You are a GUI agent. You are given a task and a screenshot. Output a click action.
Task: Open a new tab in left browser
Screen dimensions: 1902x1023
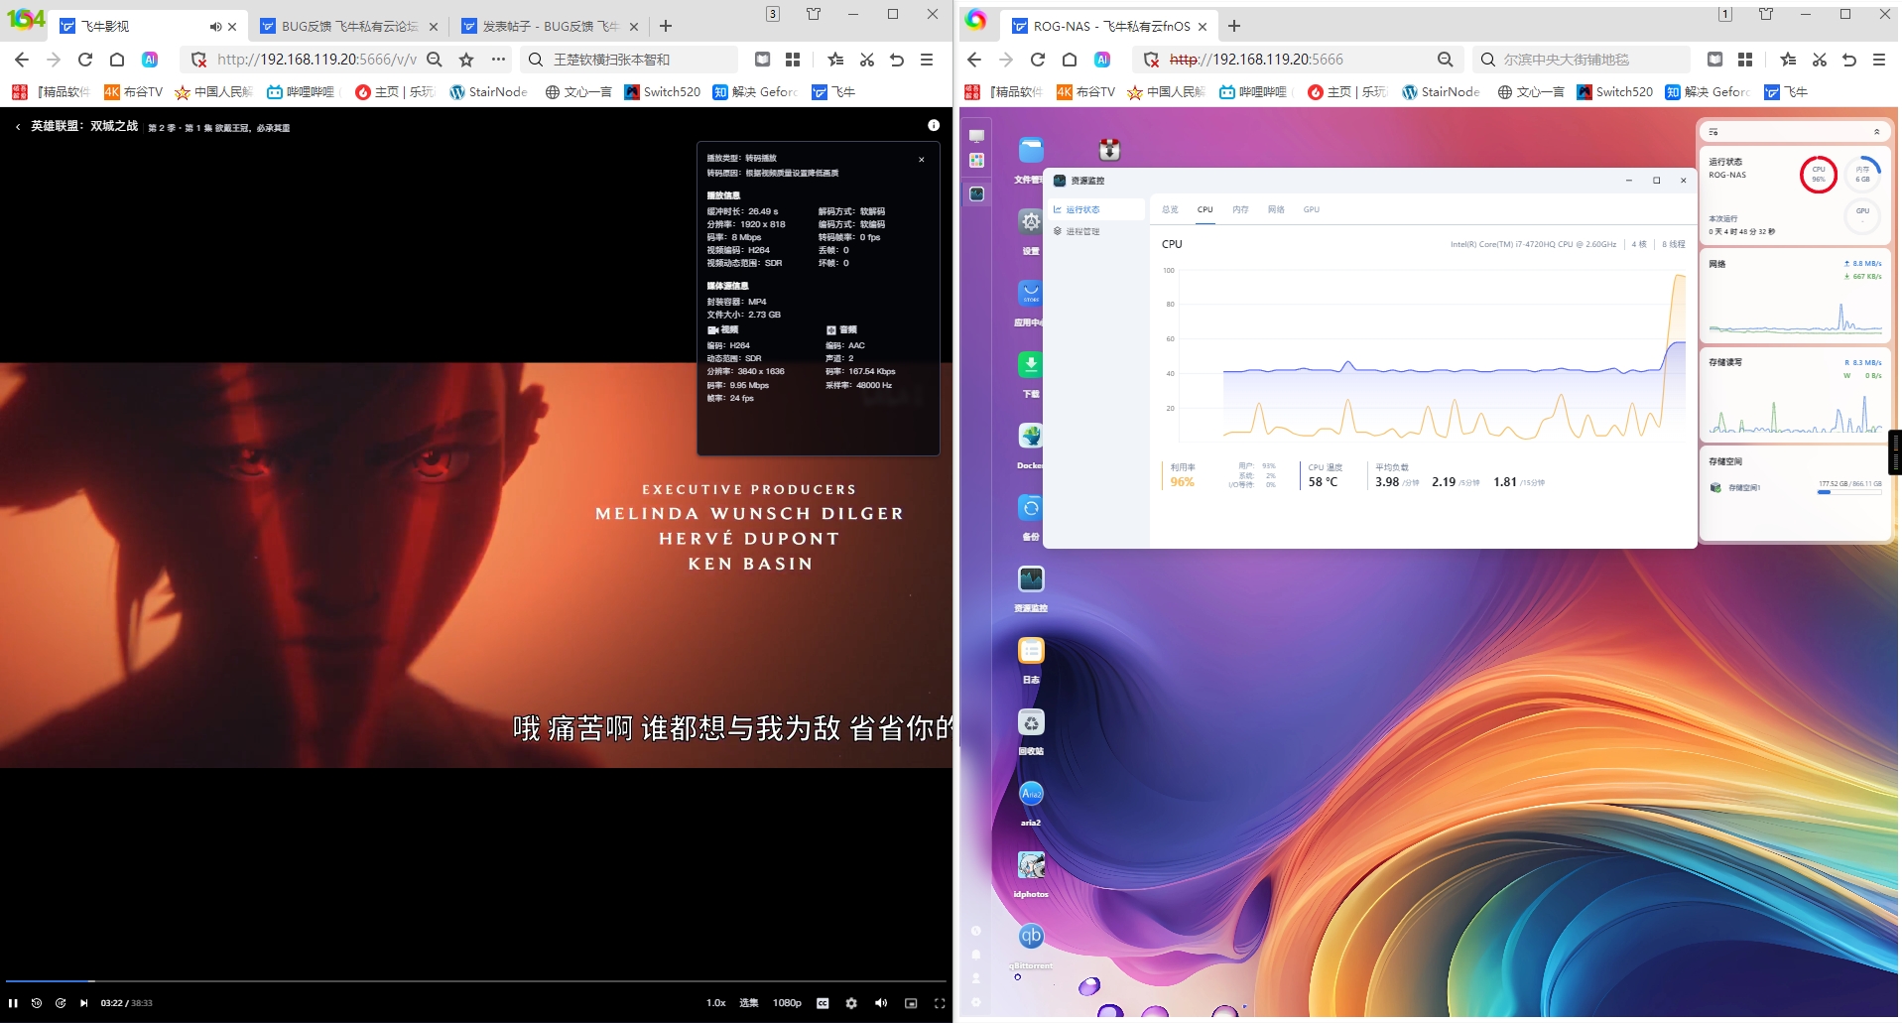[x=666, y=26]
